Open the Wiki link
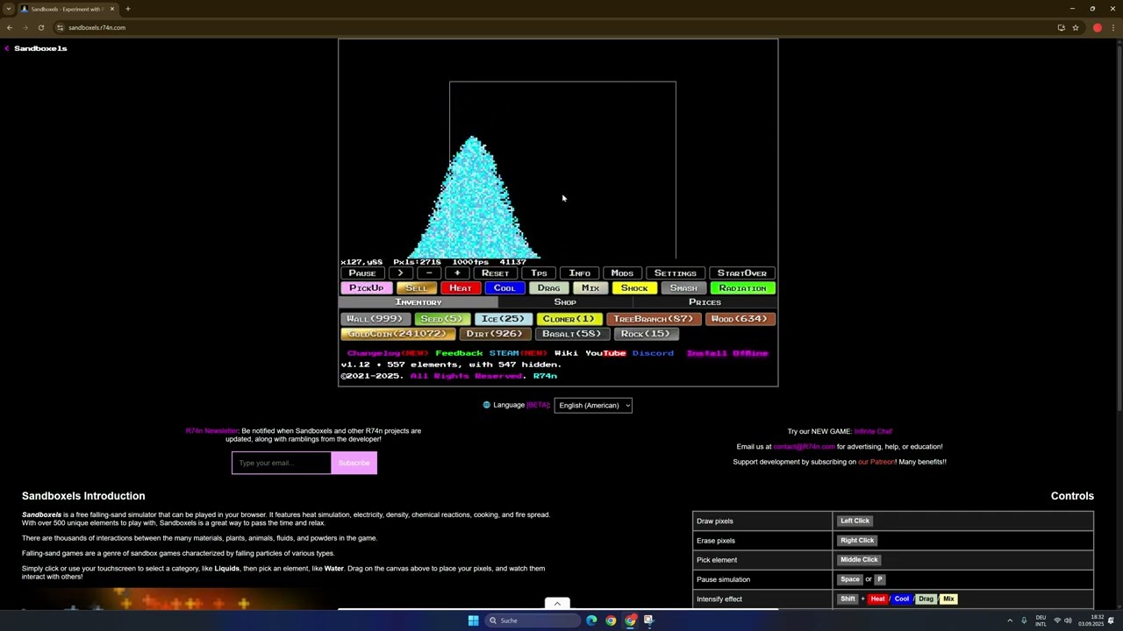The image size is (1123, 631). coord(566,353)
